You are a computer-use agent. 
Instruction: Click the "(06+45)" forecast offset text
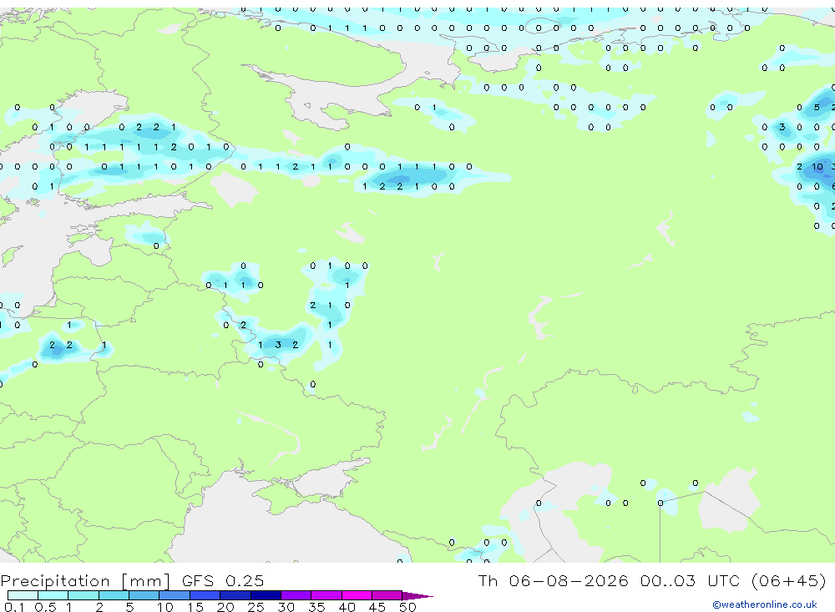[789, 580]
